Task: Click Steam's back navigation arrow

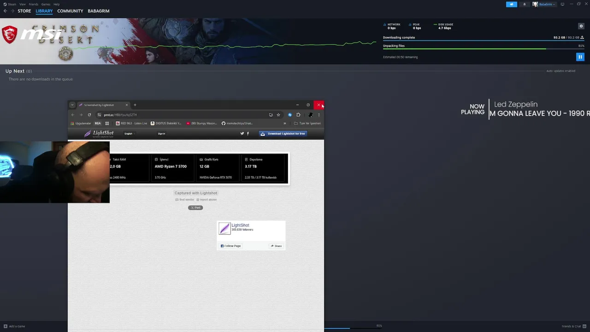Action: tap(5, 11)
